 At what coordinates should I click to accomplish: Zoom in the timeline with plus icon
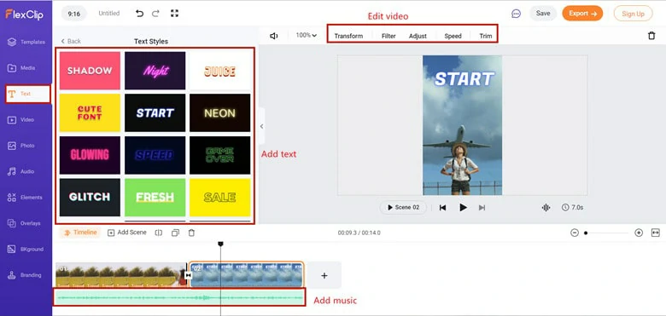[x=639, y=233]
